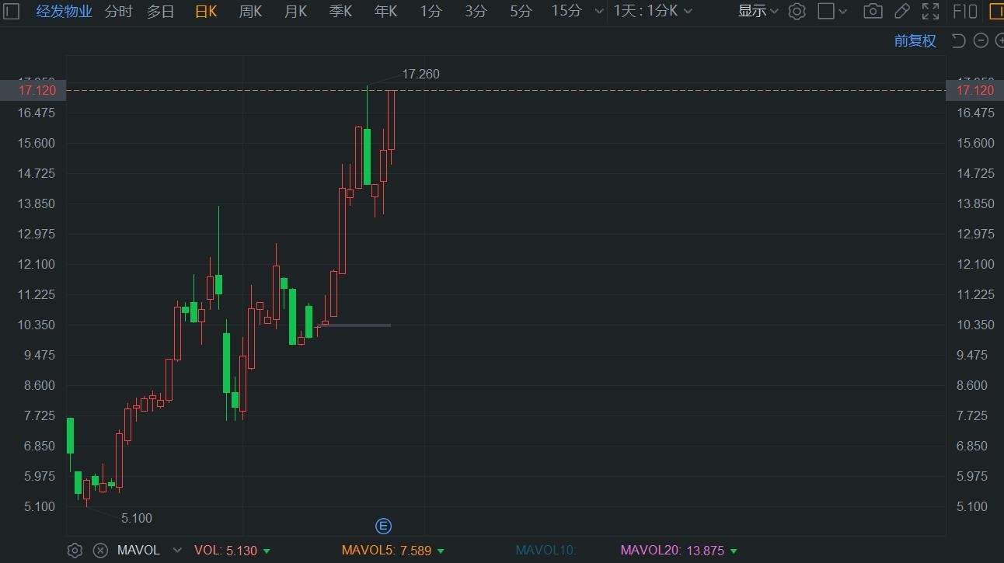Switch to 分时 intraday tab
1004x563 pixels.
point(118,11)
